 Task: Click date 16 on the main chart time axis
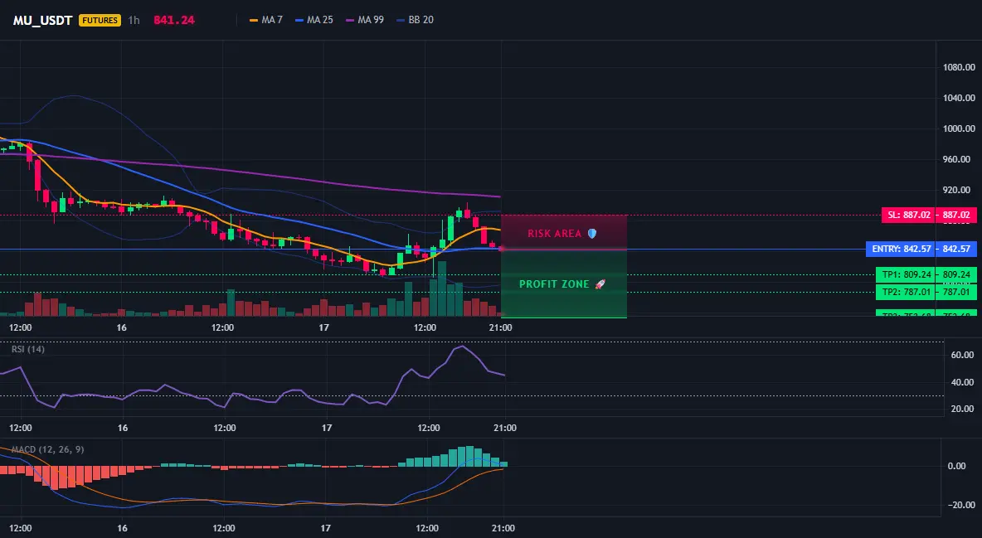[x=121, y=327]
